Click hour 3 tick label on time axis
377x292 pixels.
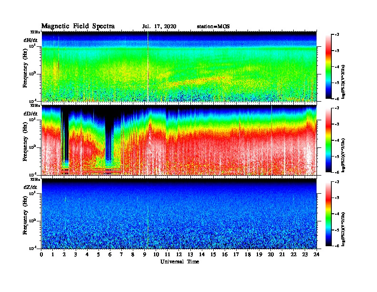click(76, 254)
